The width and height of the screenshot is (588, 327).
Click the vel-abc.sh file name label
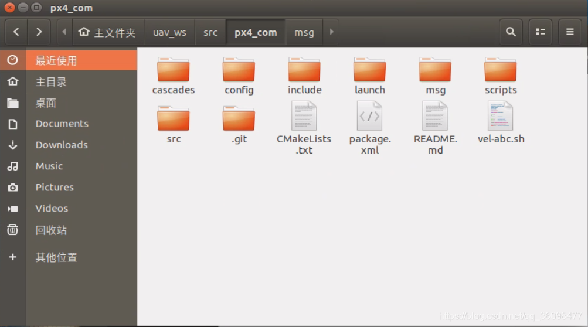[x=501, y=139]
